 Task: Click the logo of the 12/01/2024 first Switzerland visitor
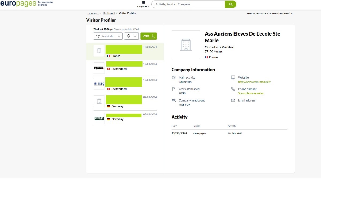tap(99, 68)
